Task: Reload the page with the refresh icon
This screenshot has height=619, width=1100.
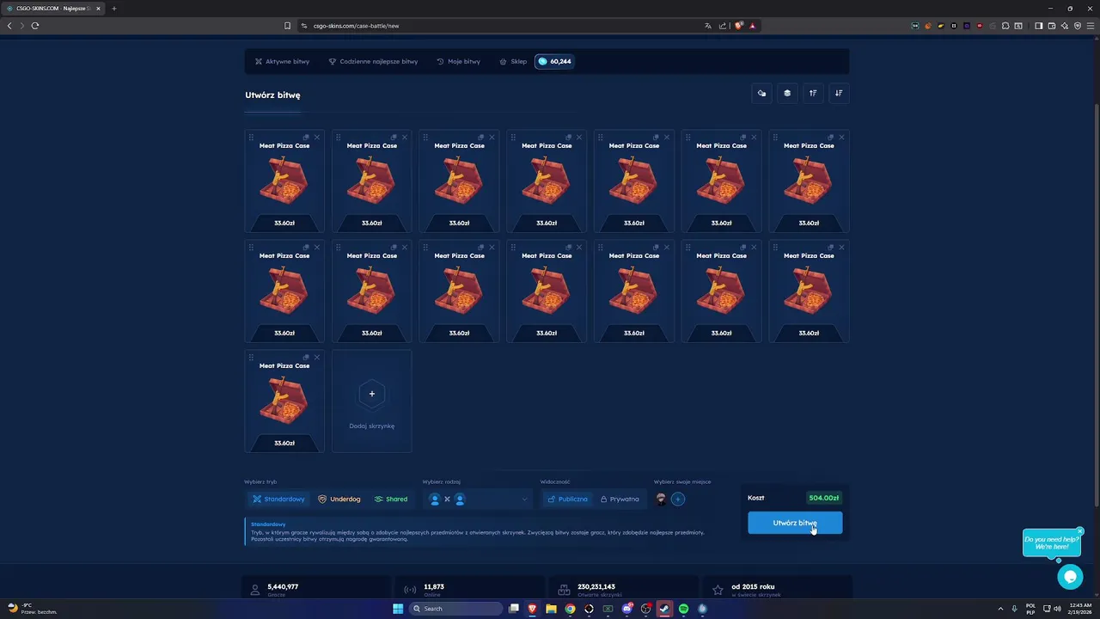Action: coord(35,26)
